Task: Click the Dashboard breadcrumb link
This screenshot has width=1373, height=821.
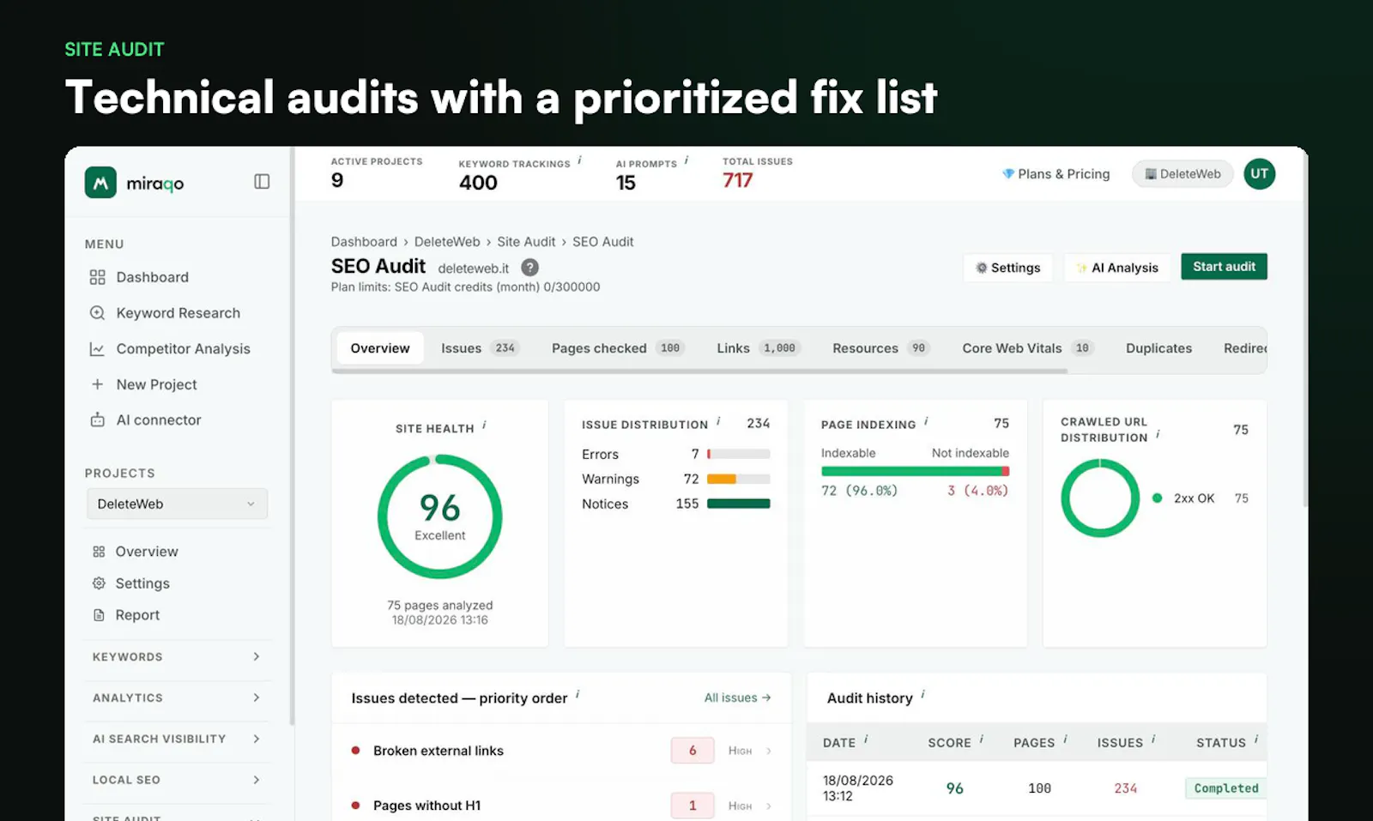Action: click(364, 242)
